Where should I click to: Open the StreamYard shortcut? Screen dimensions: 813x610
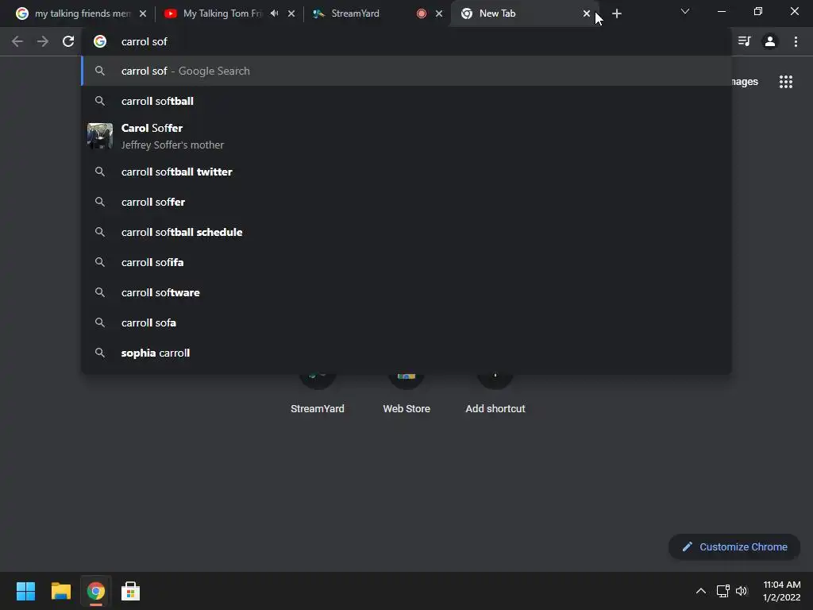coord(318,392)
